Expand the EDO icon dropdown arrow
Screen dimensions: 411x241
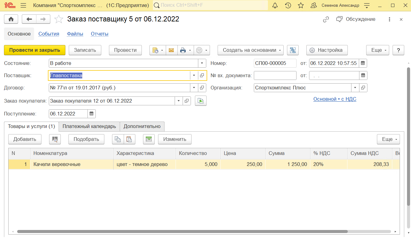click(207, 50)
